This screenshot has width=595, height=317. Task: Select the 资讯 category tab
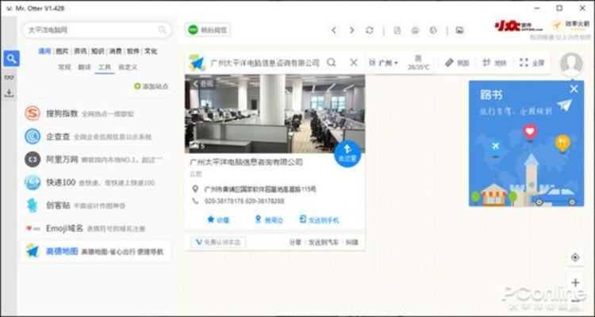[x=80, y=51]
